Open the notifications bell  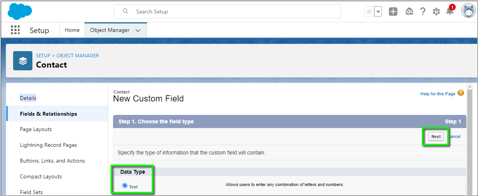click(450, 11)
